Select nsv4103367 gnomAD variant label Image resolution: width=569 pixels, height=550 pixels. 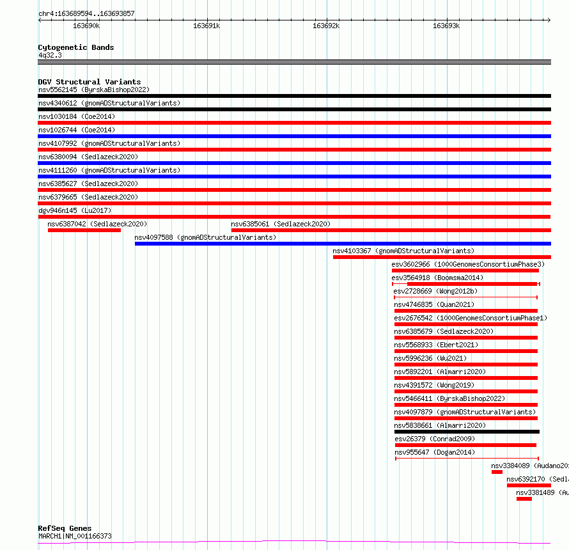(x=403, y=251)
